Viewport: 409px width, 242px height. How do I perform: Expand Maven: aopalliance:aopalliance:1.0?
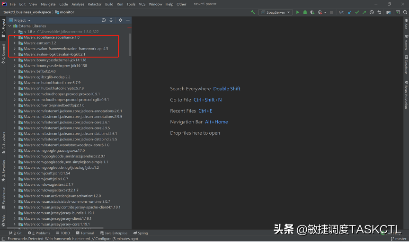15,37
